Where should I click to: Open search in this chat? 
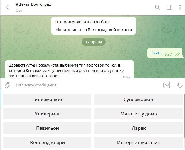[x=158, y=7]
